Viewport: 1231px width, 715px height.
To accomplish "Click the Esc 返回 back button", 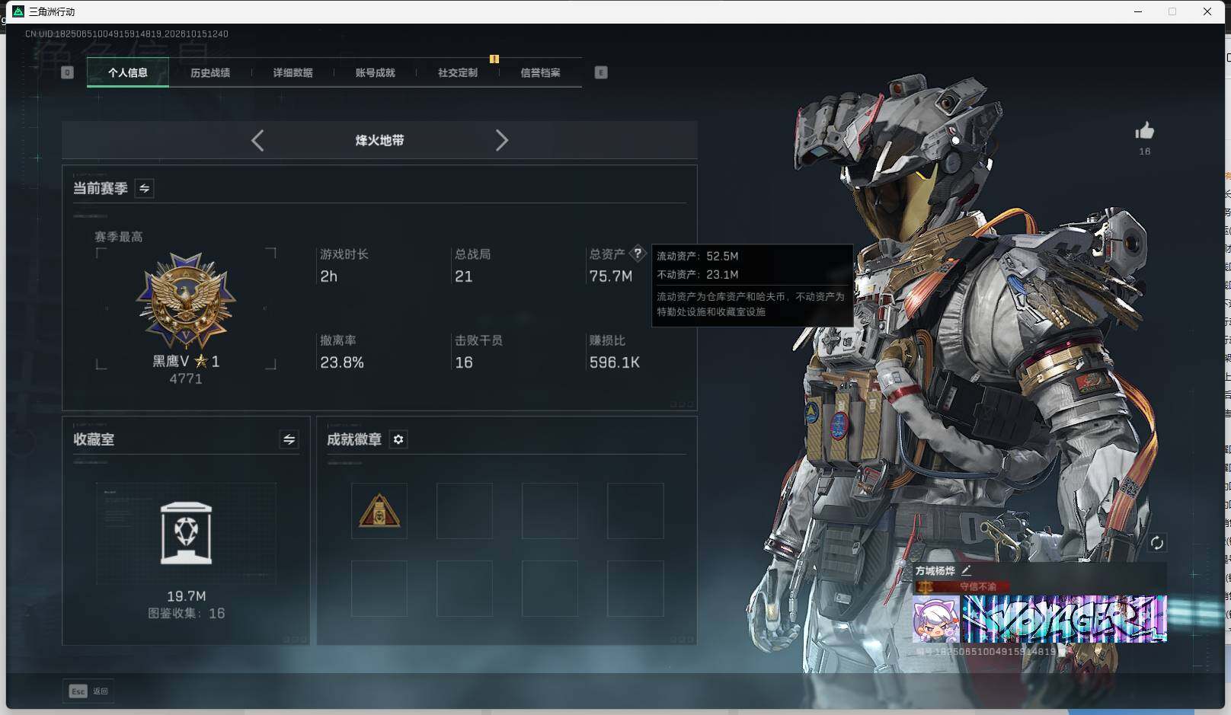I will [88, 691].
